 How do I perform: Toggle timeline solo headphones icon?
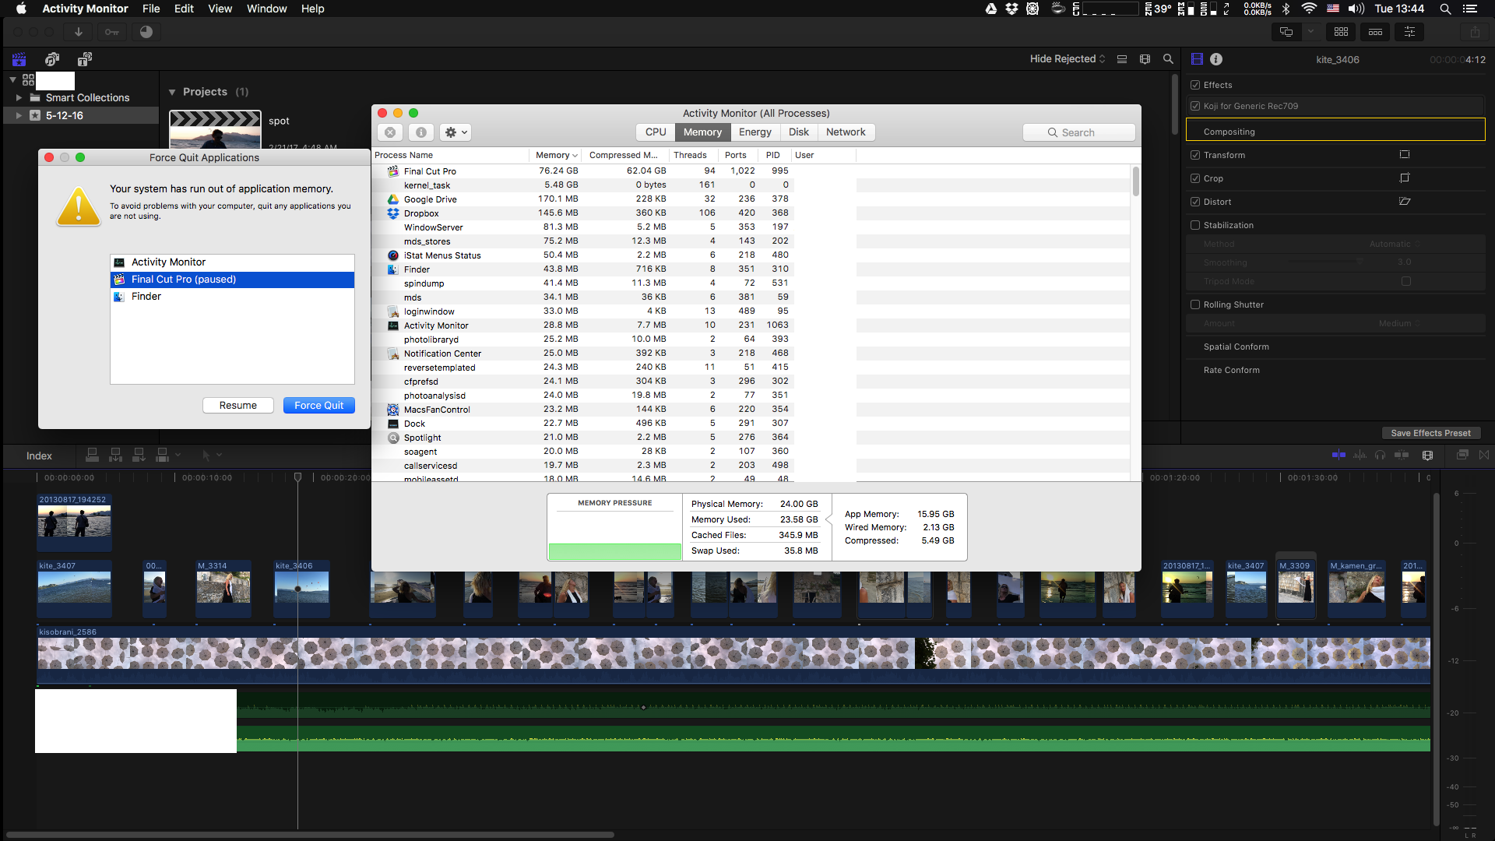1380,455
